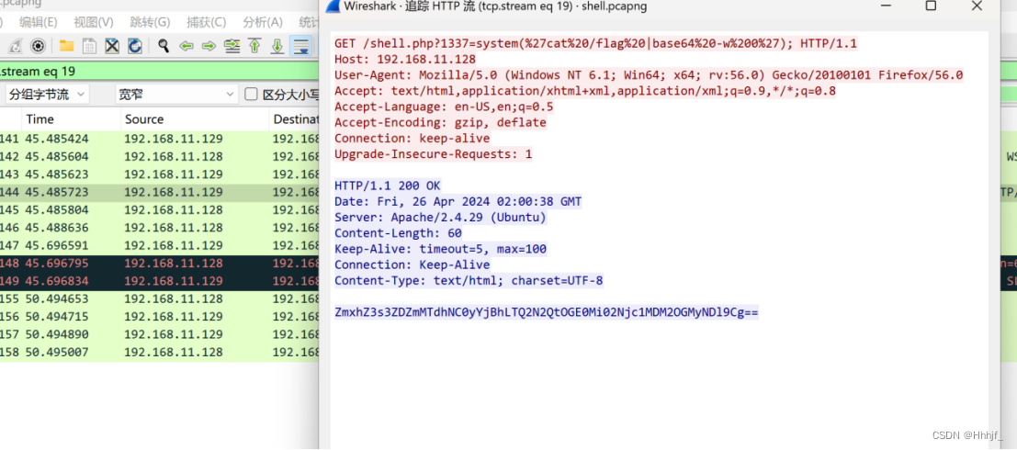Select highlighted packet row 144 at 45.485723
This screenshot has width=1017, height=450.
click(159, 193)
